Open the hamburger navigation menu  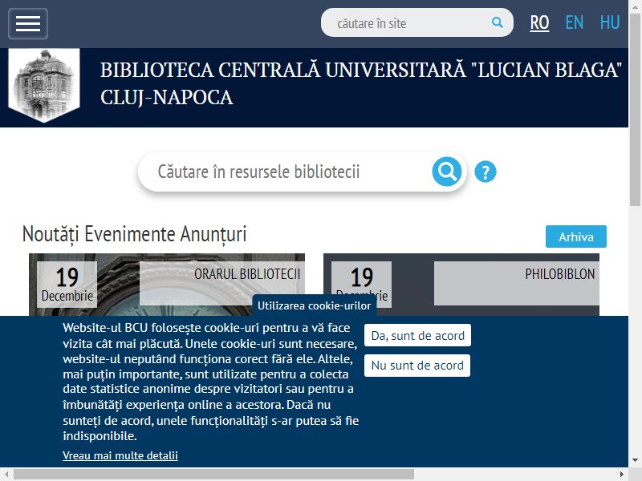tap(28, 24)
